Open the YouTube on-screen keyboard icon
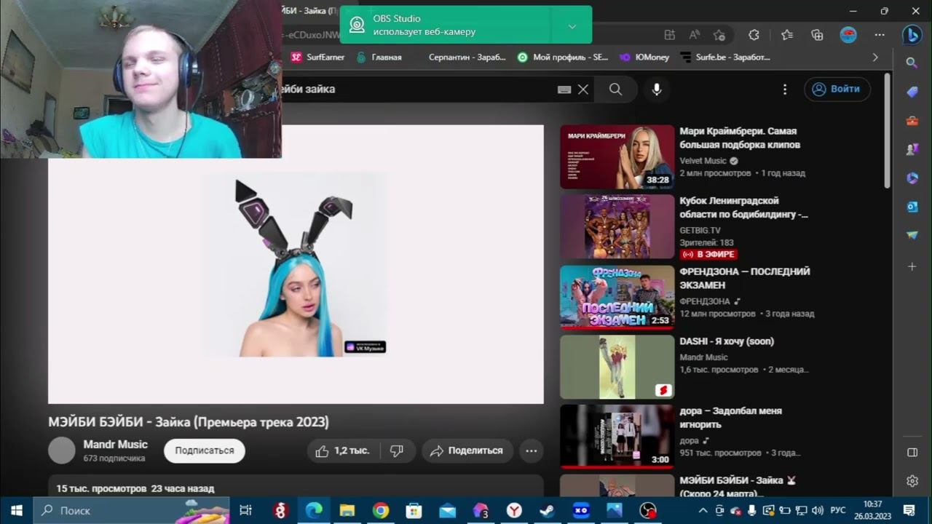This screenshot has width=932, height=524. [564, 89]
